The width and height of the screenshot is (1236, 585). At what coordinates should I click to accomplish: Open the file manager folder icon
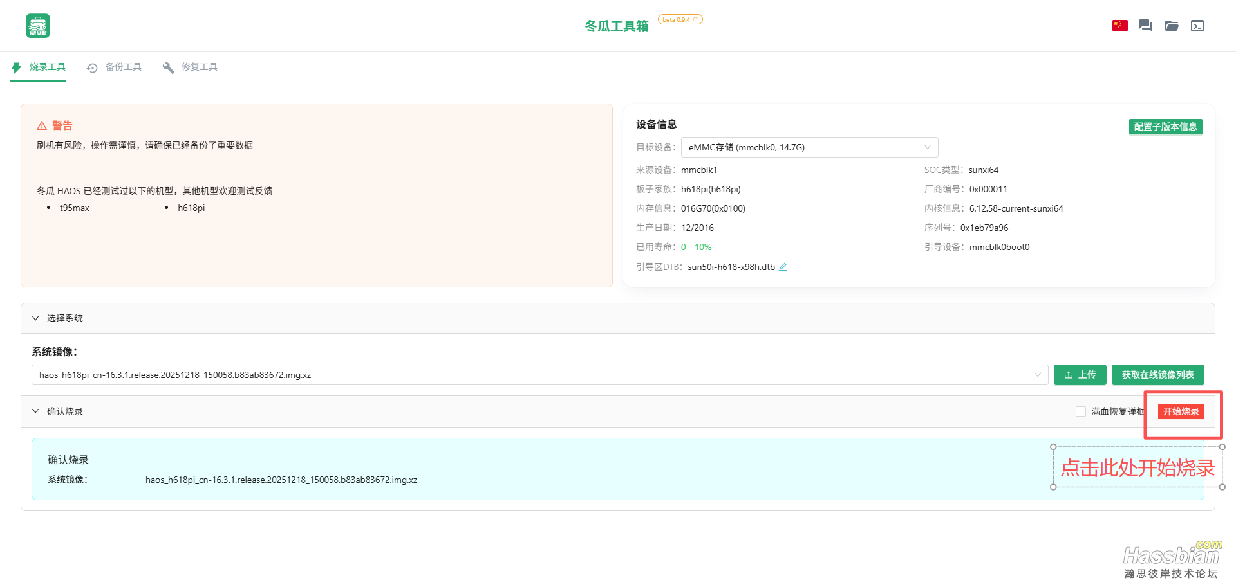tap(1172, 26)
